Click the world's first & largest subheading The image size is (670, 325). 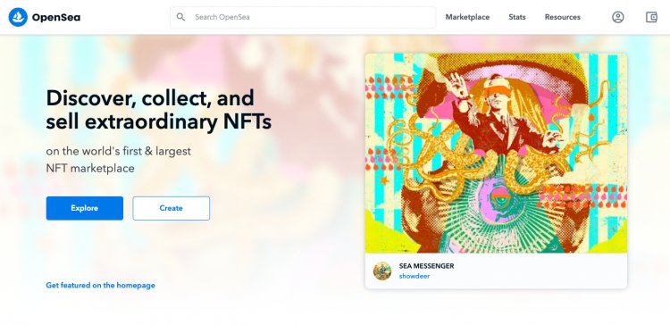[x=118, y=160]
